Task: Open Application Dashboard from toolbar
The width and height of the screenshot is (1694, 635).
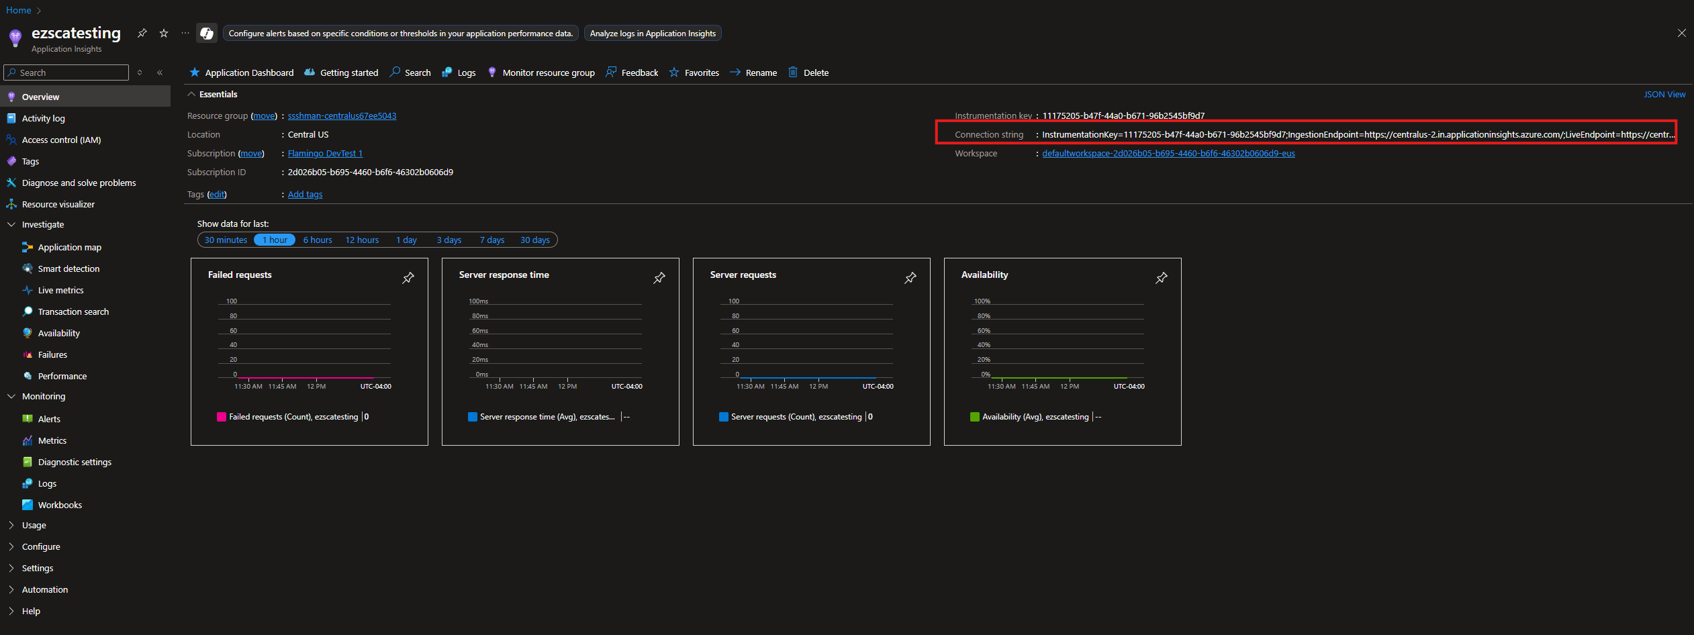Action: tap(242, 72)
